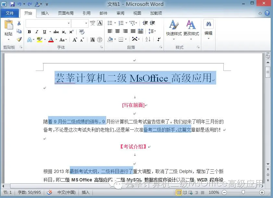Switch to the 页面布局 tab

(x=66, y=13)
